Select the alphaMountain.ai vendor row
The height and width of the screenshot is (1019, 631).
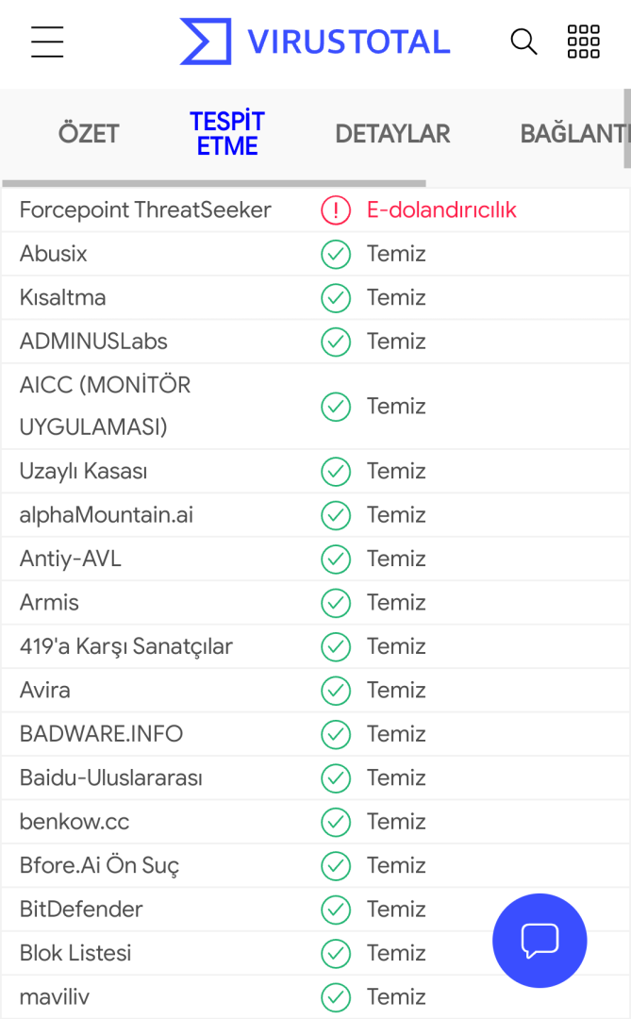(107, 515)
